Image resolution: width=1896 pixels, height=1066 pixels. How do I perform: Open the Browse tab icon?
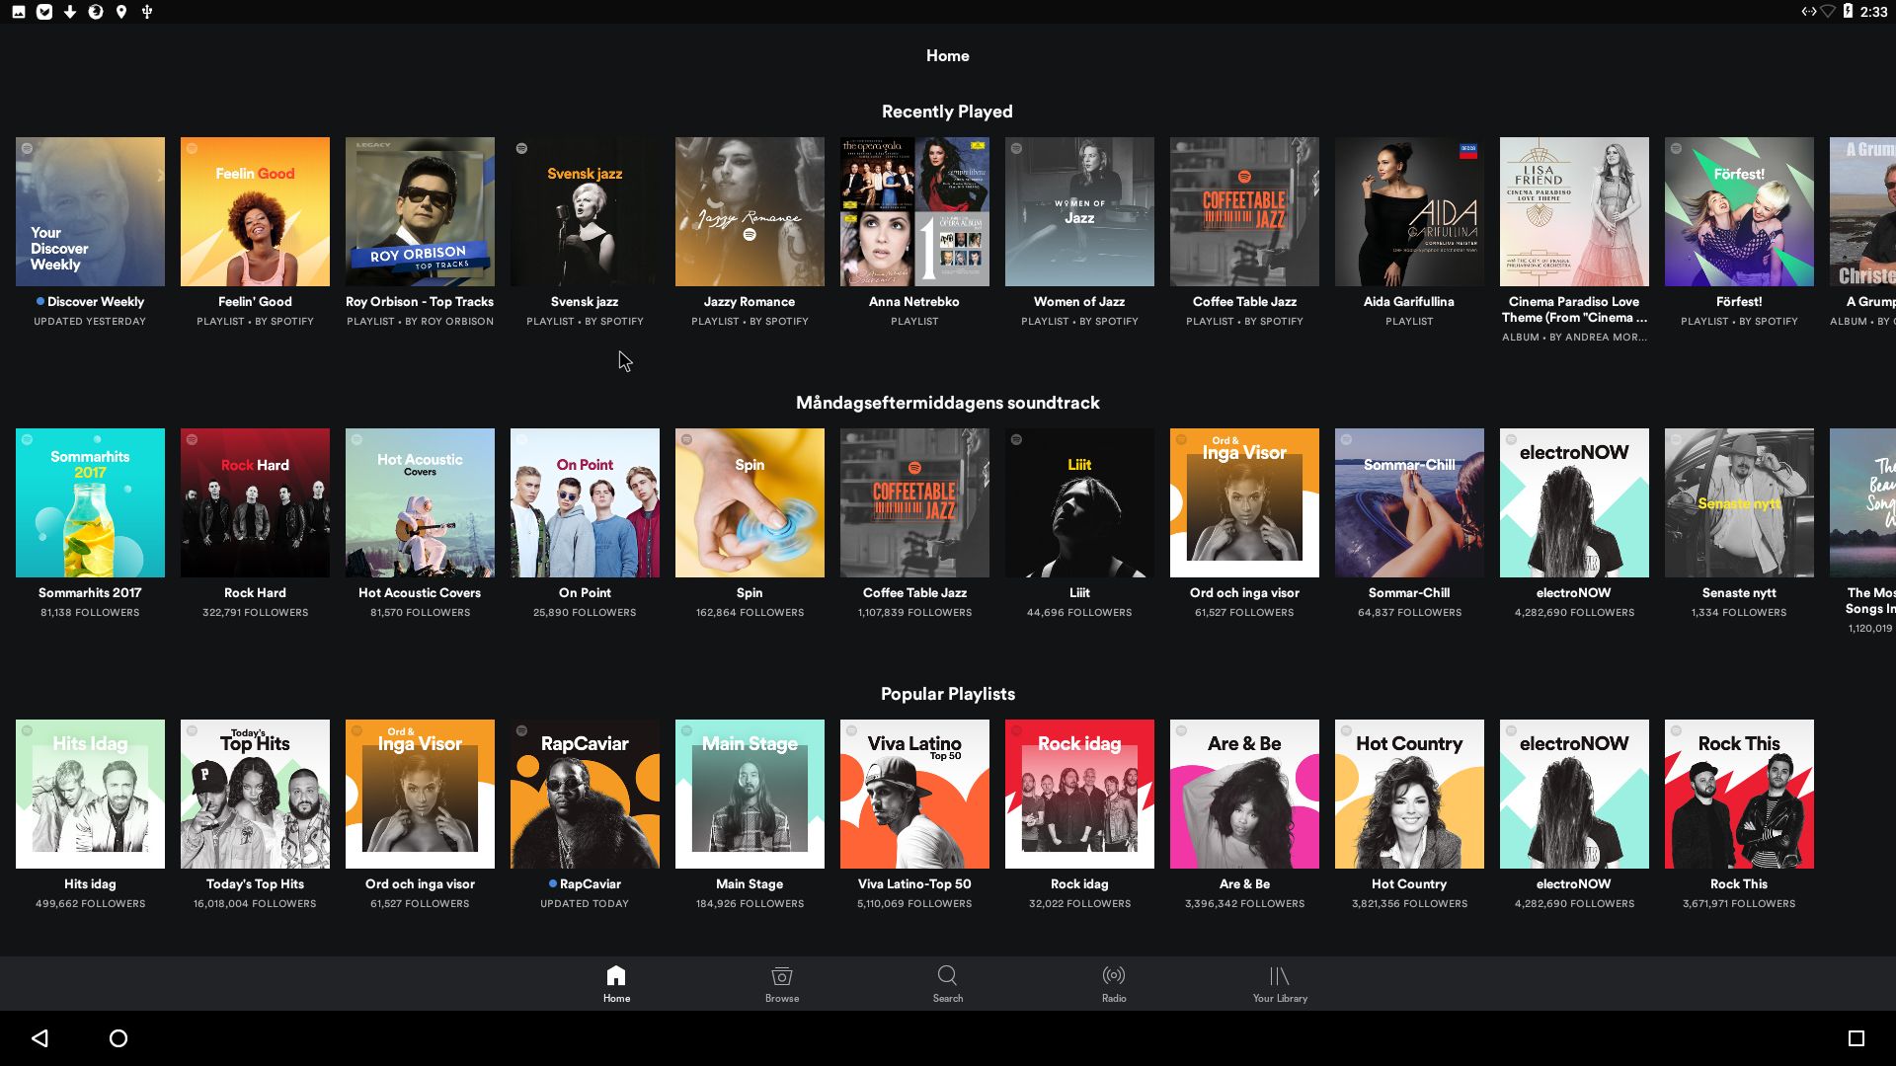782,975
